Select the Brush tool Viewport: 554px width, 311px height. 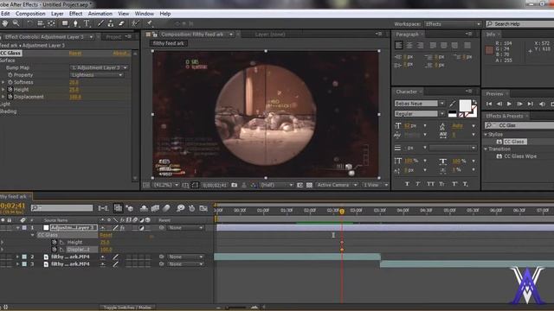(x=100, y=23)
